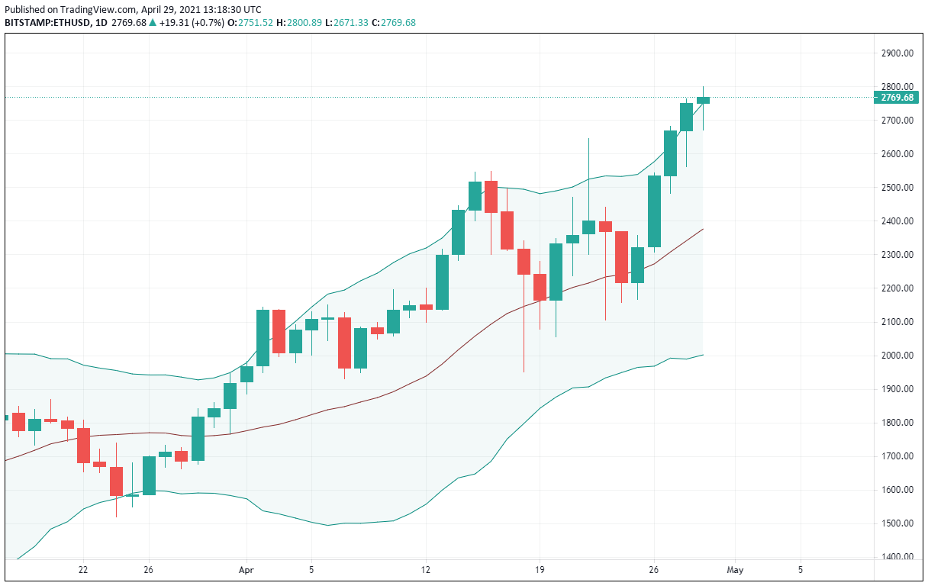The image size is (928, 586).
Task: Click the green up-arrow price change icon
Action: click(153, 23)
